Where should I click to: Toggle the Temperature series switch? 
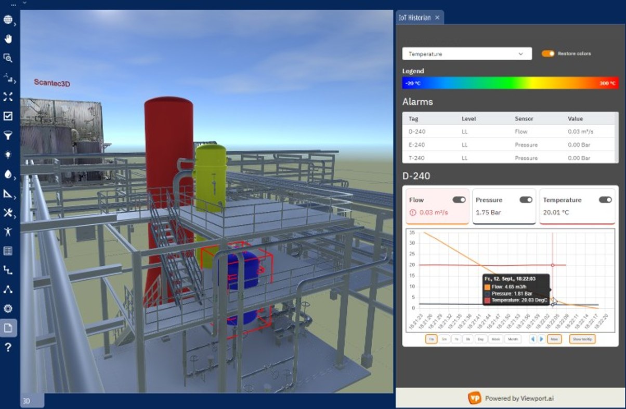click(x=605, y=200)
